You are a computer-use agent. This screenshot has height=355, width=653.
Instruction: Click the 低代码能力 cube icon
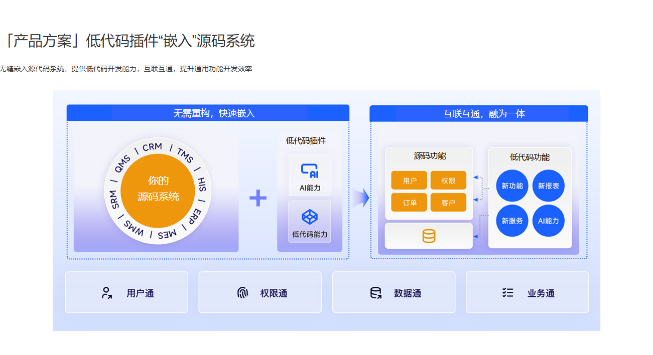(310, 217)
